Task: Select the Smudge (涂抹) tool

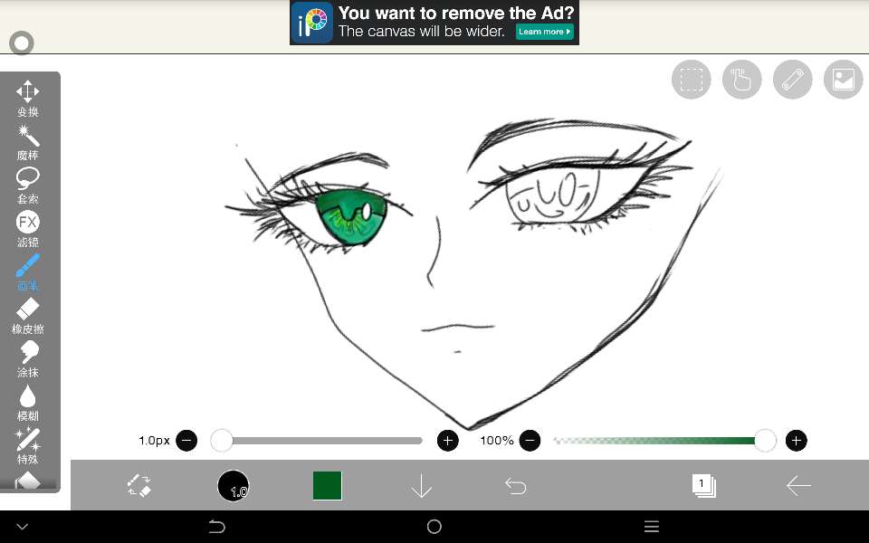Action: 28,358
